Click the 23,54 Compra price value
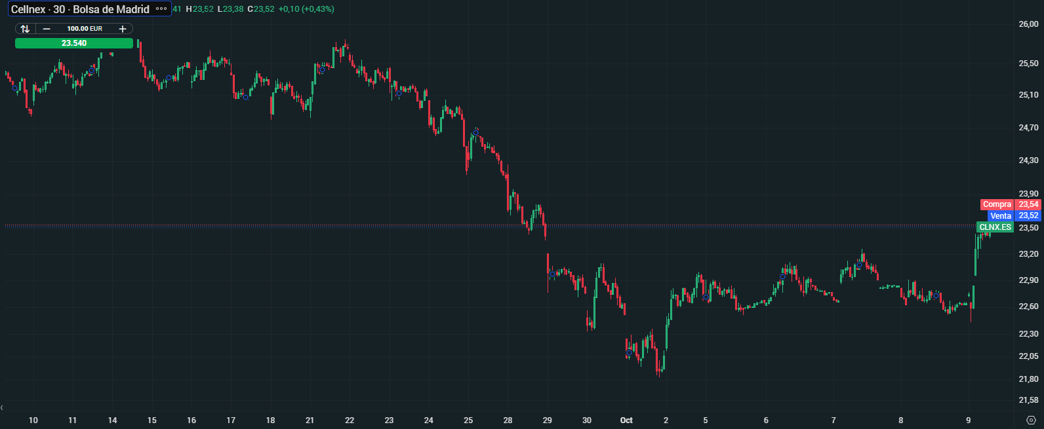 coord(1028,204)
